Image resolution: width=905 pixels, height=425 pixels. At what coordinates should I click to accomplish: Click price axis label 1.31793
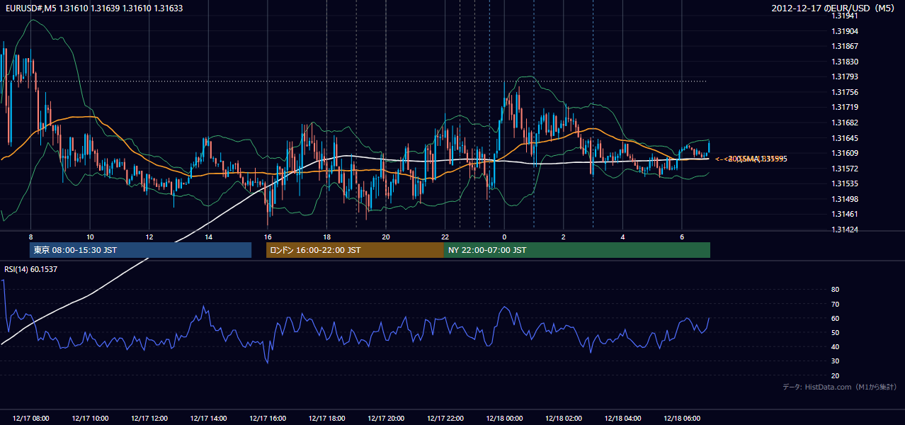point(846,76)
